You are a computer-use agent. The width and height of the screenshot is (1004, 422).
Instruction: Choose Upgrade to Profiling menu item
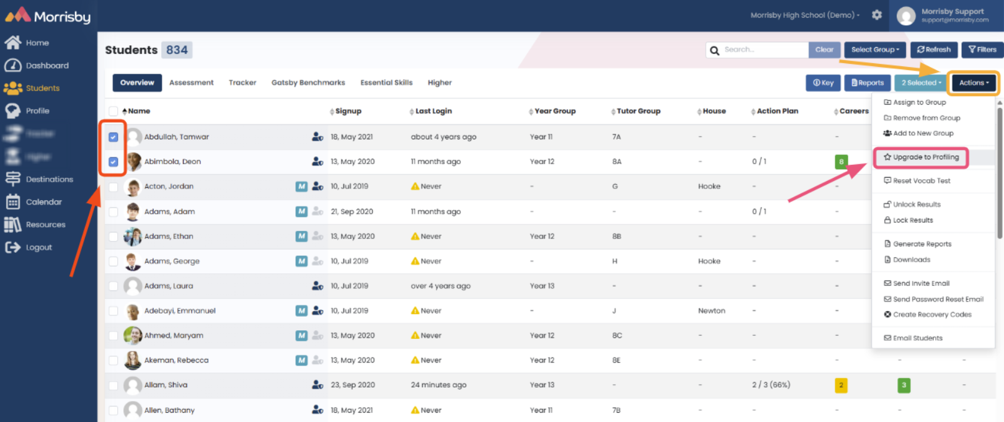922,157
